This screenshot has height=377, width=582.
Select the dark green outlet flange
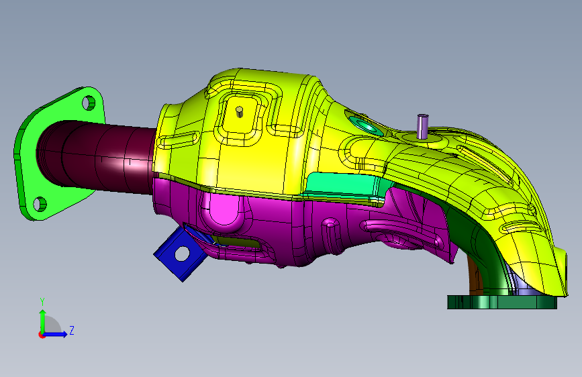[x=502, y=302]
